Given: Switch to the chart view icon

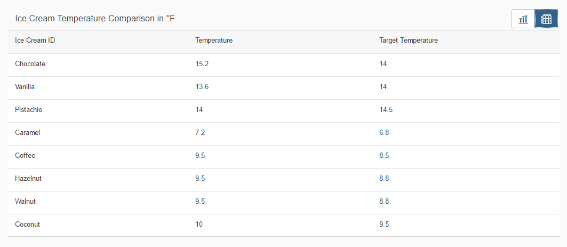Looking at the screenshot, I should click(x=523, y=19).
